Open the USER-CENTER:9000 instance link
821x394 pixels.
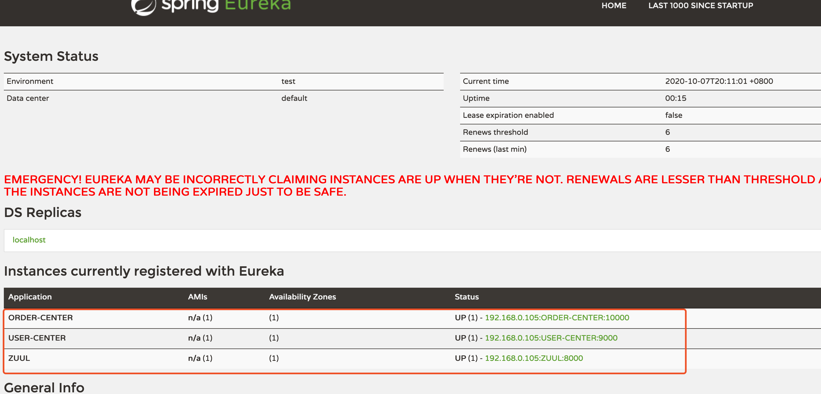click(x=551, y=338)
